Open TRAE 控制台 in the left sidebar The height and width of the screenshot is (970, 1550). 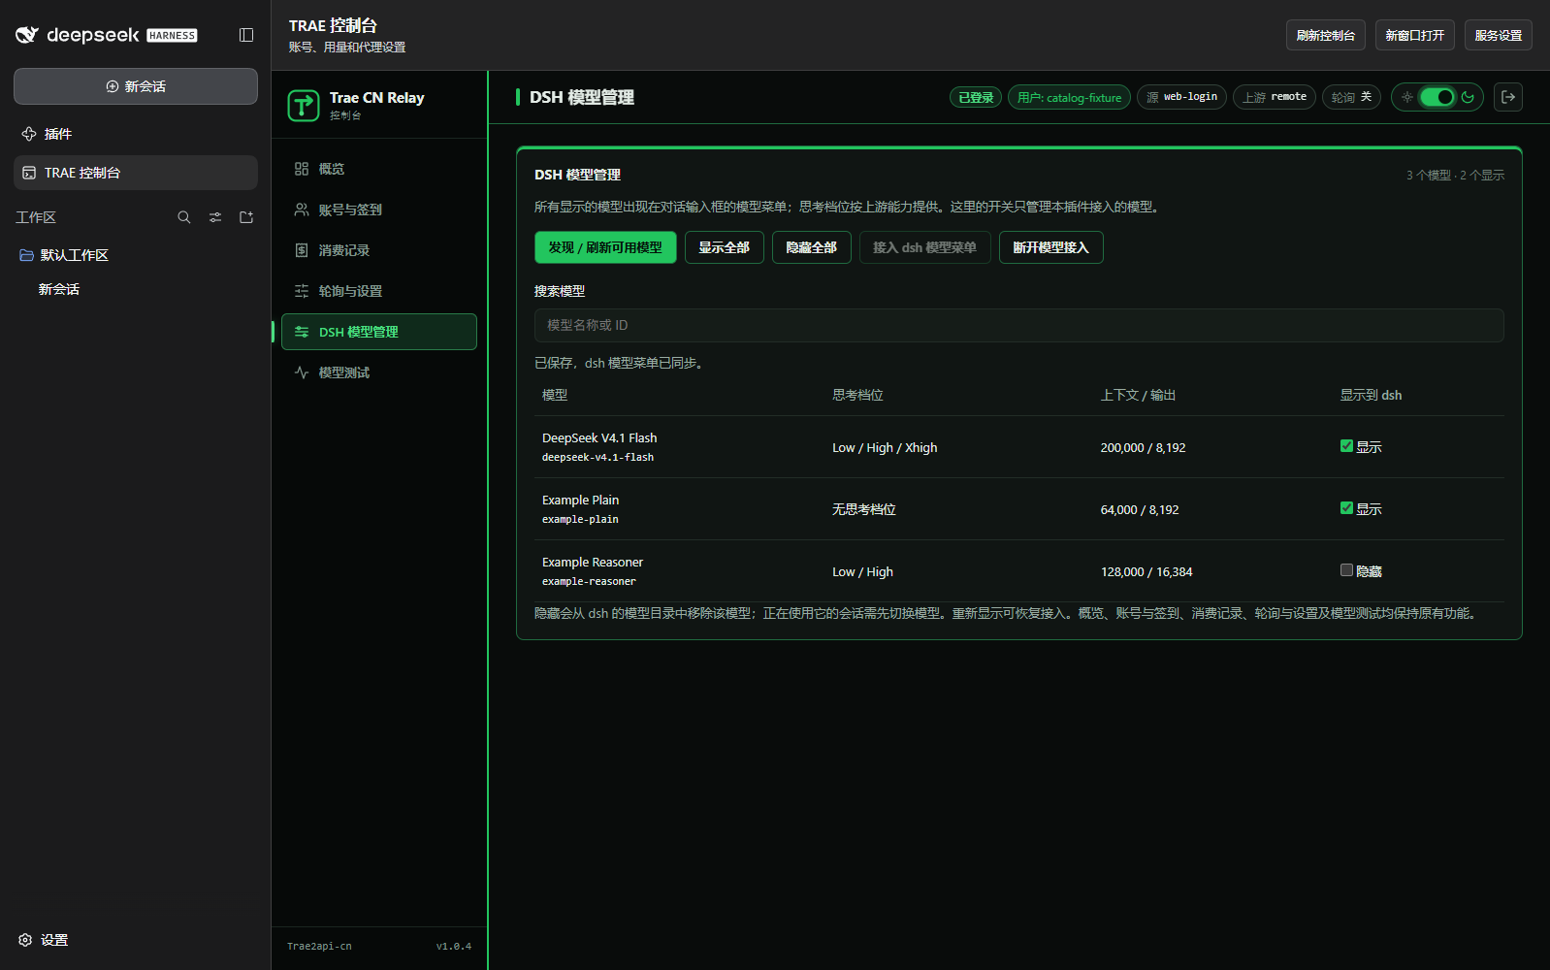click(136, 173)
